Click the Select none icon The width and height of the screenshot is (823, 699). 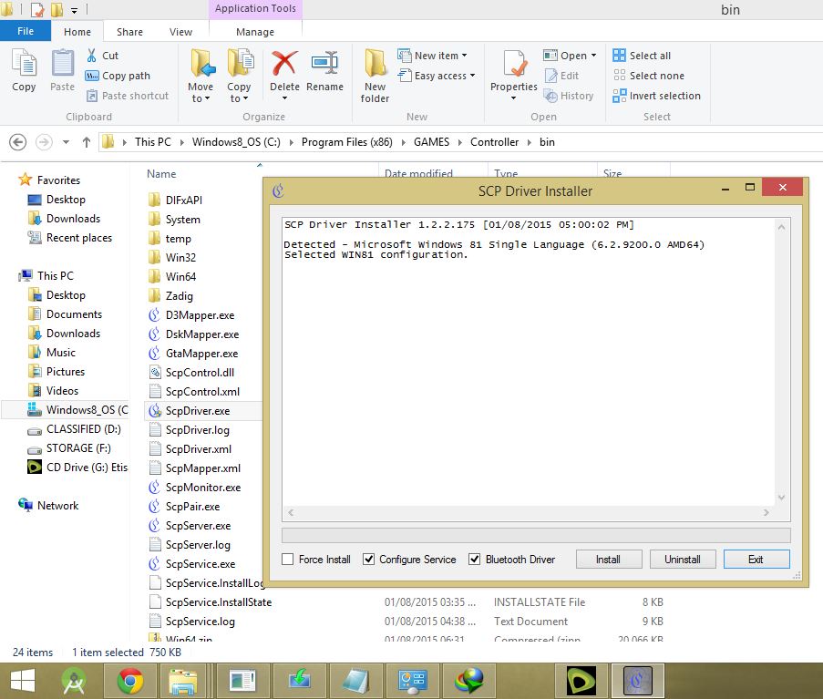click(x=620, y=75)
